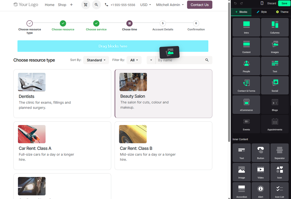
Task: Click the plus icon in navigation menu
Action: [71, 5]
